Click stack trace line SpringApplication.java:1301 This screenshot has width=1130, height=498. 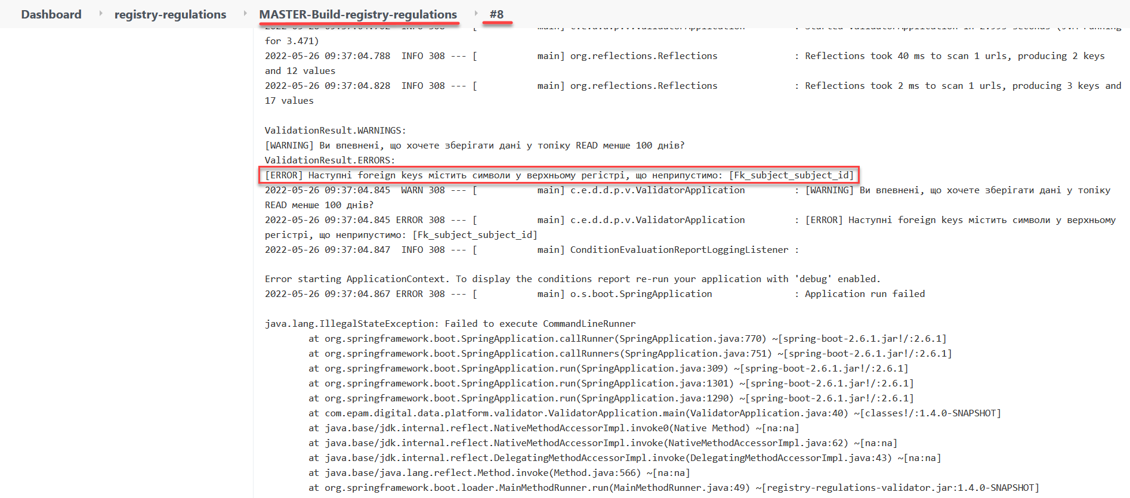pos(611,383)
